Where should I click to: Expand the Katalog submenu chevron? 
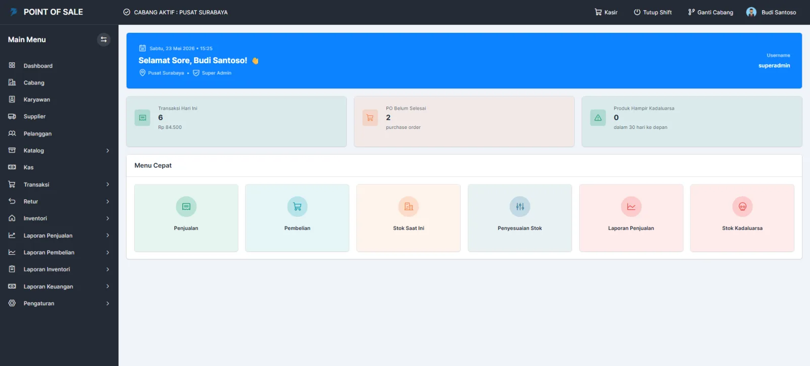[108, 151]
